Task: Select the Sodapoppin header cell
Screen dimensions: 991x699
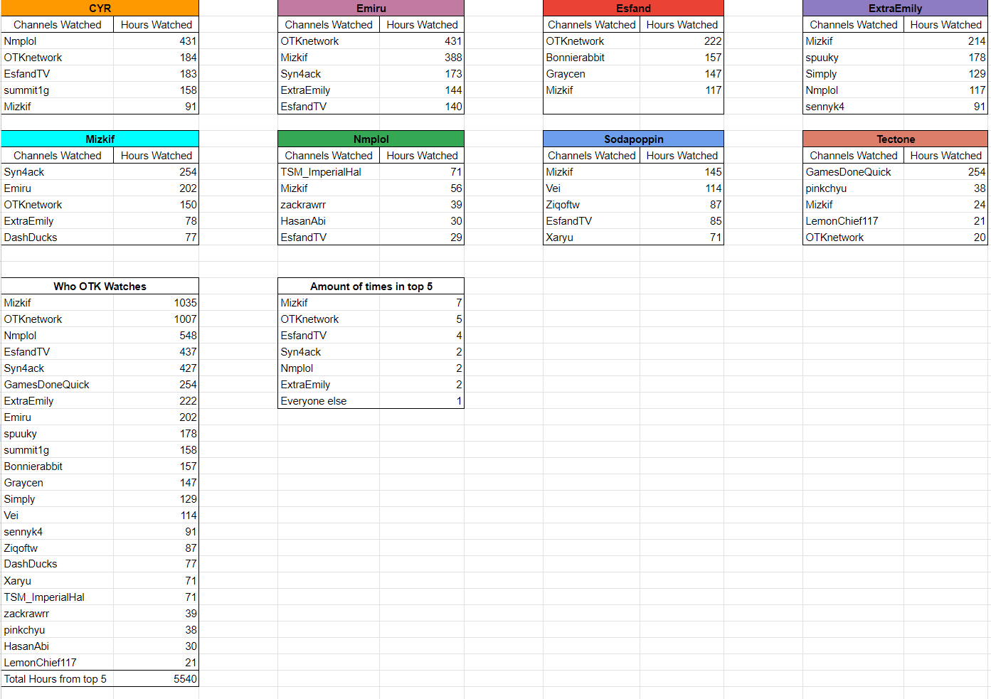Action: tap(633, 139)
